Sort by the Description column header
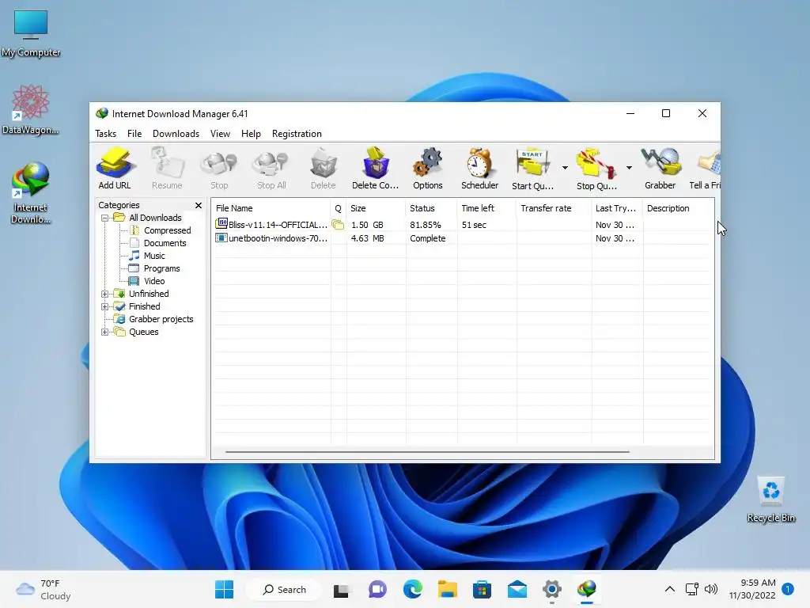The height and width of the screenshot is (608, 810). [679, 208]
